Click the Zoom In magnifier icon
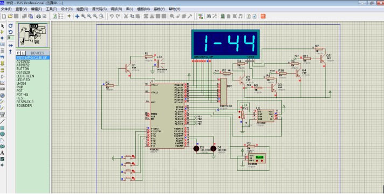 point(83,16)
